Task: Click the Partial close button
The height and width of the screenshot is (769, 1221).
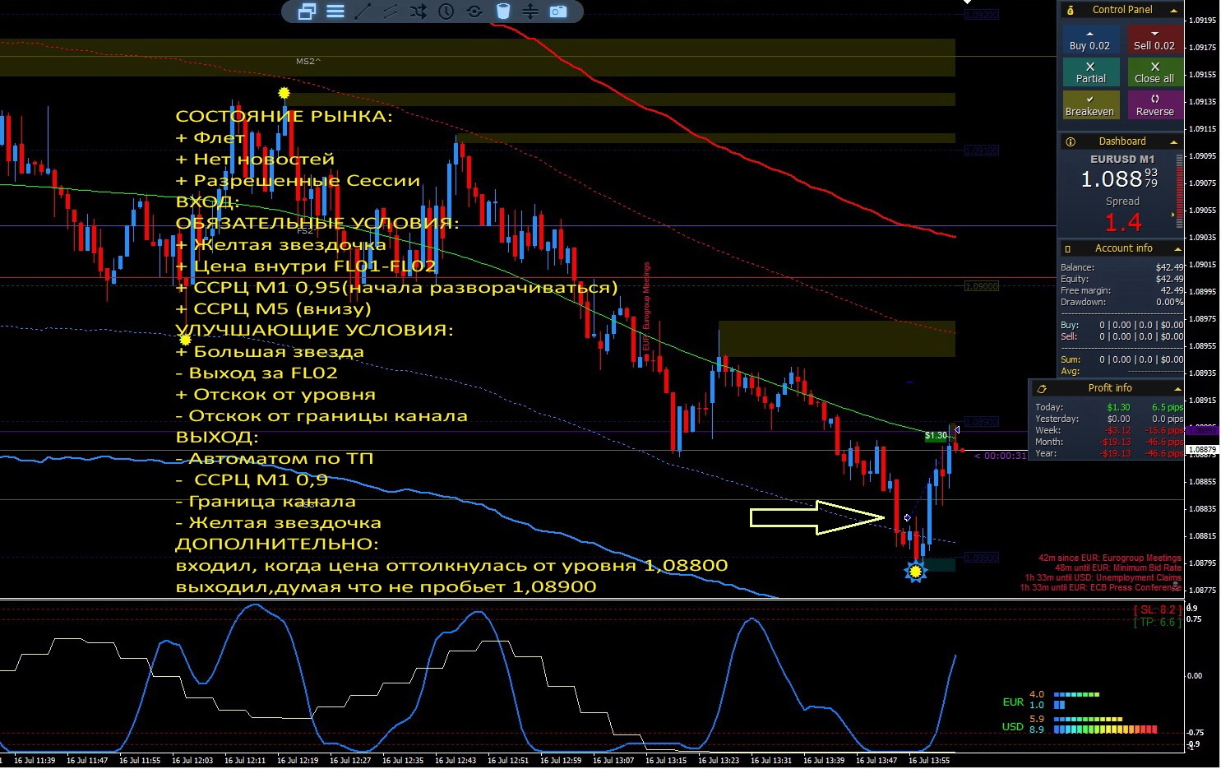Action: coord(1090,72)
